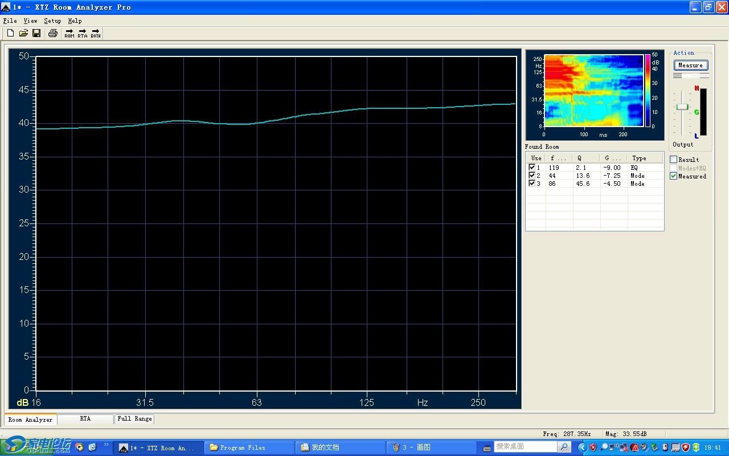Viewport: 729px width, 456px height.
Task: Select the gain value -7.25
Action: click(612, 176)
